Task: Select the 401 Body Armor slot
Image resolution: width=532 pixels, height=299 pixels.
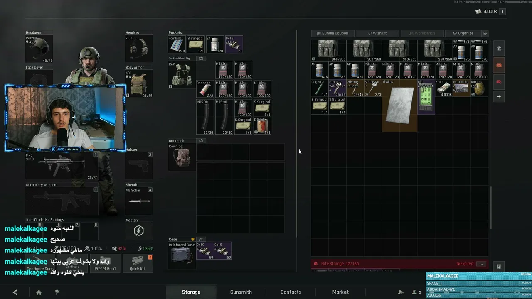Action: [x=139, y=84]
